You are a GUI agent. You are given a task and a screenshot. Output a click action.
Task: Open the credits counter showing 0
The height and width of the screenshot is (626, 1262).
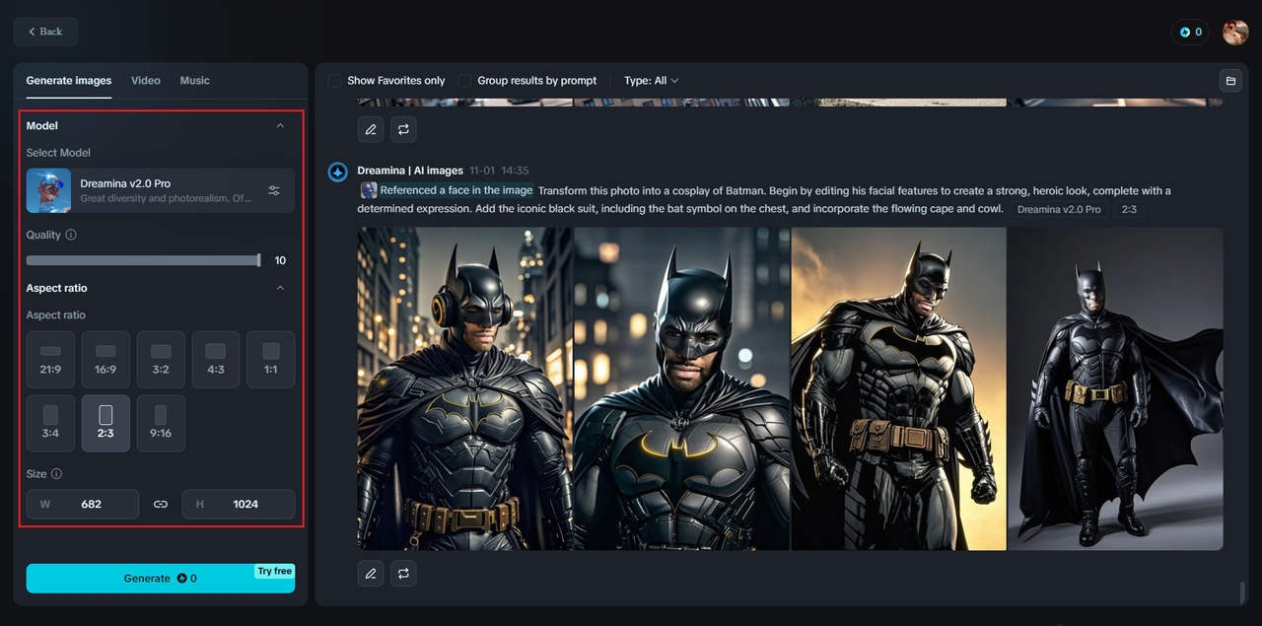(1191, 33)
